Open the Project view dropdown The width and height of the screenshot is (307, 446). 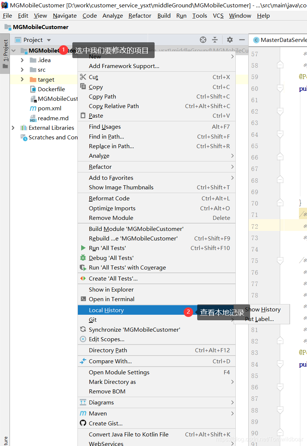pos(49,40)
